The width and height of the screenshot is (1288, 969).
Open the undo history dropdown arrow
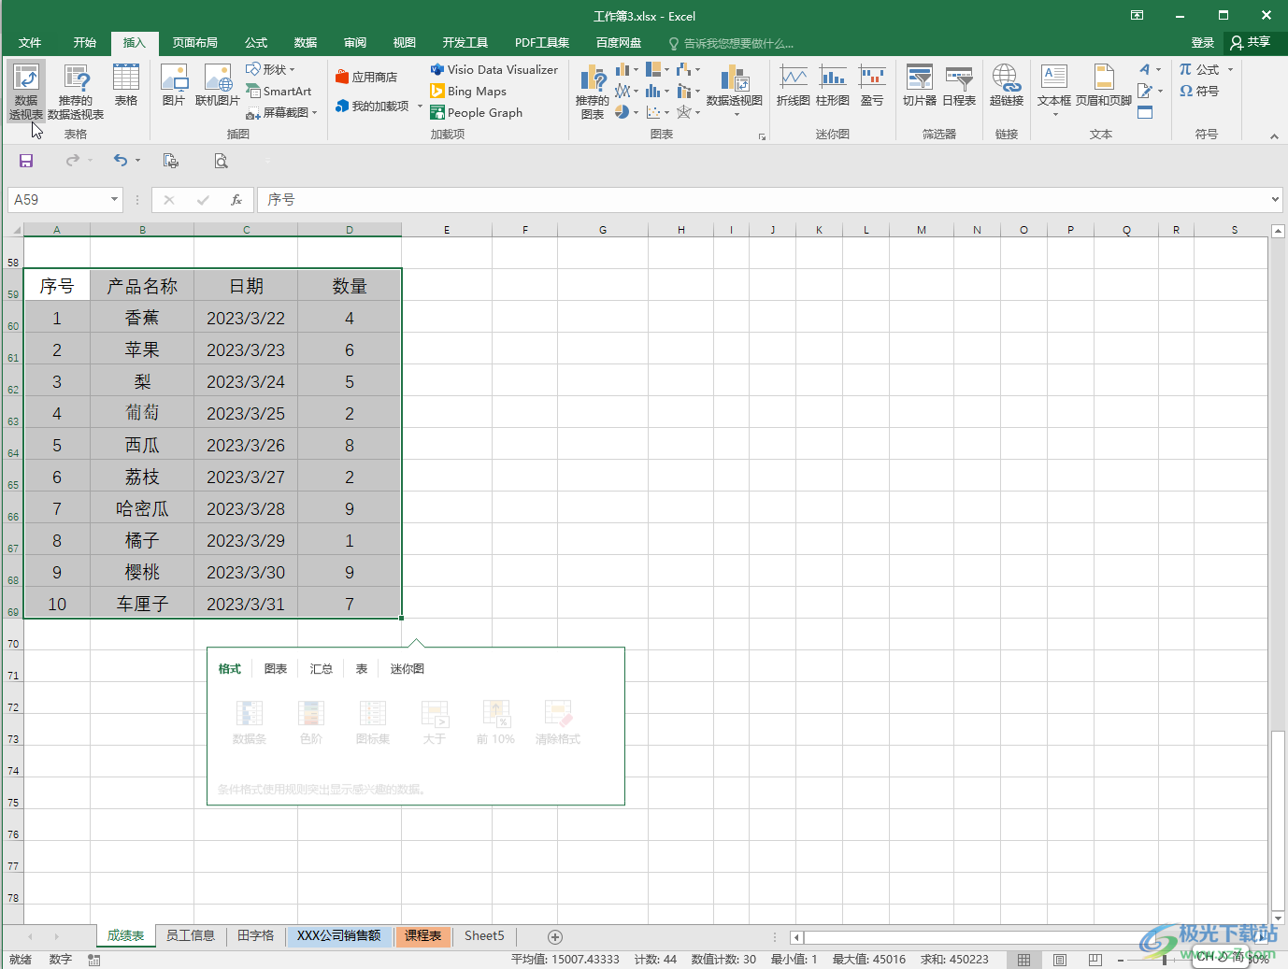tap(137, 161)
